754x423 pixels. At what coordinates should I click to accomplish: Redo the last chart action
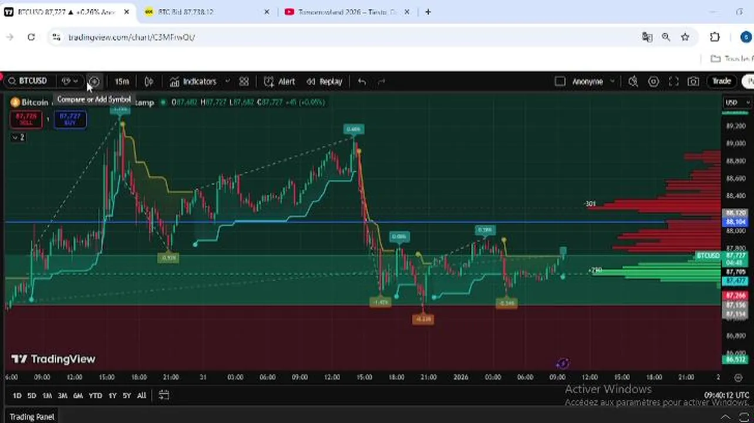(x=381, y=82)
